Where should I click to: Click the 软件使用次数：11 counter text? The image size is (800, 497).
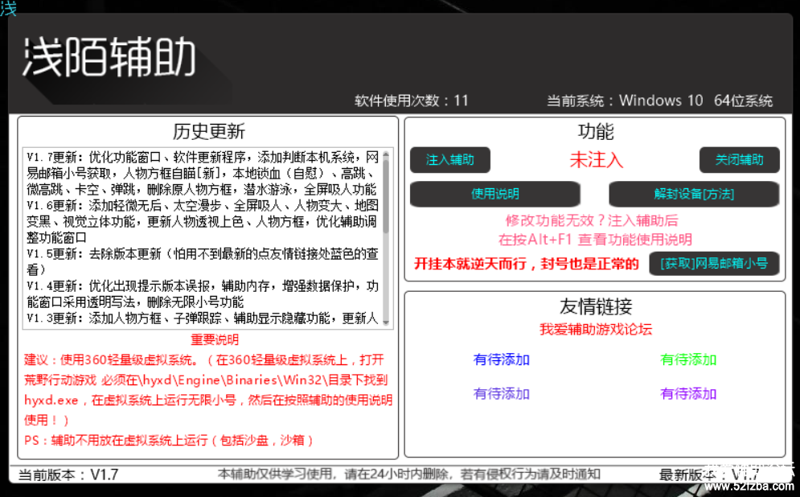(411, 101)
